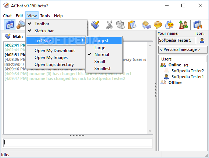209x158 pixels.
Task: Click the scissors Cut icon
Action: tap(109, 25)
